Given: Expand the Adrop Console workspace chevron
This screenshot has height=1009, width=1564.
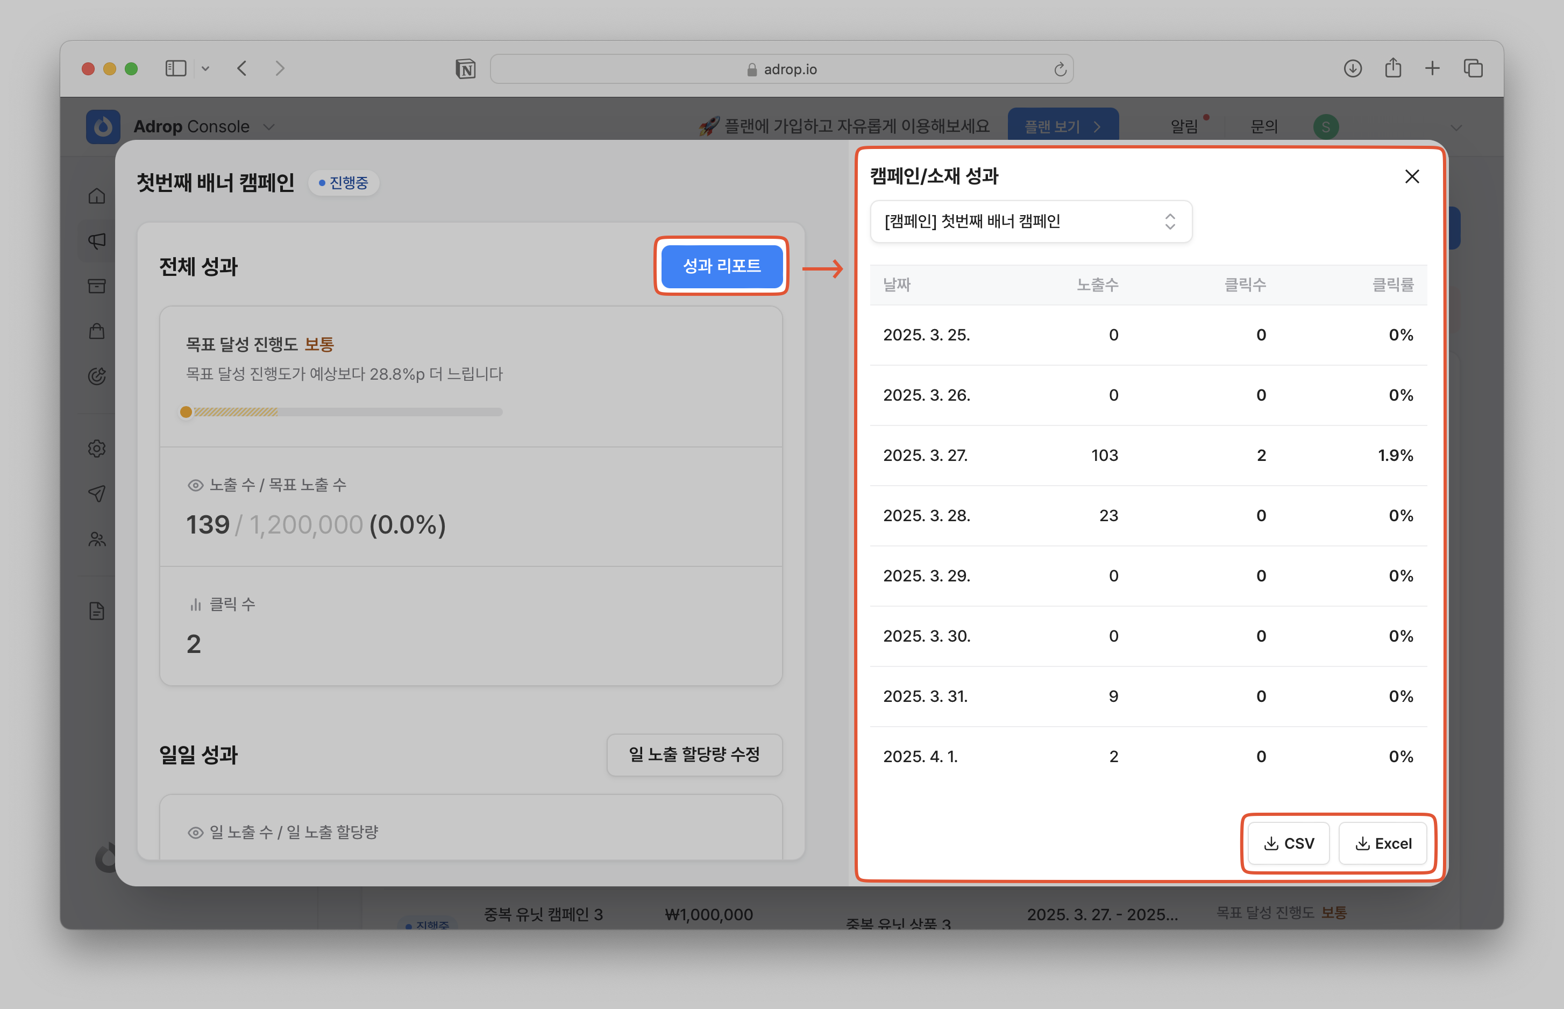Looking at the screenshot, I should click(x=268, y=126).
